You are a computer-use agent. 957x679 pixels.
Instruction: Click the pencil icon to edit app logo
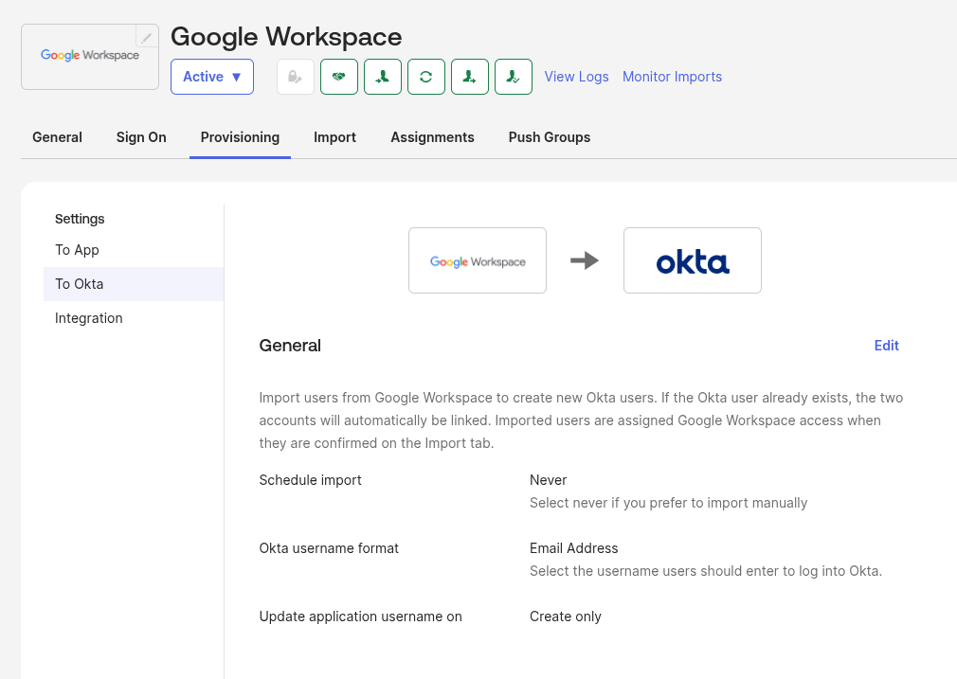point(147,37)
